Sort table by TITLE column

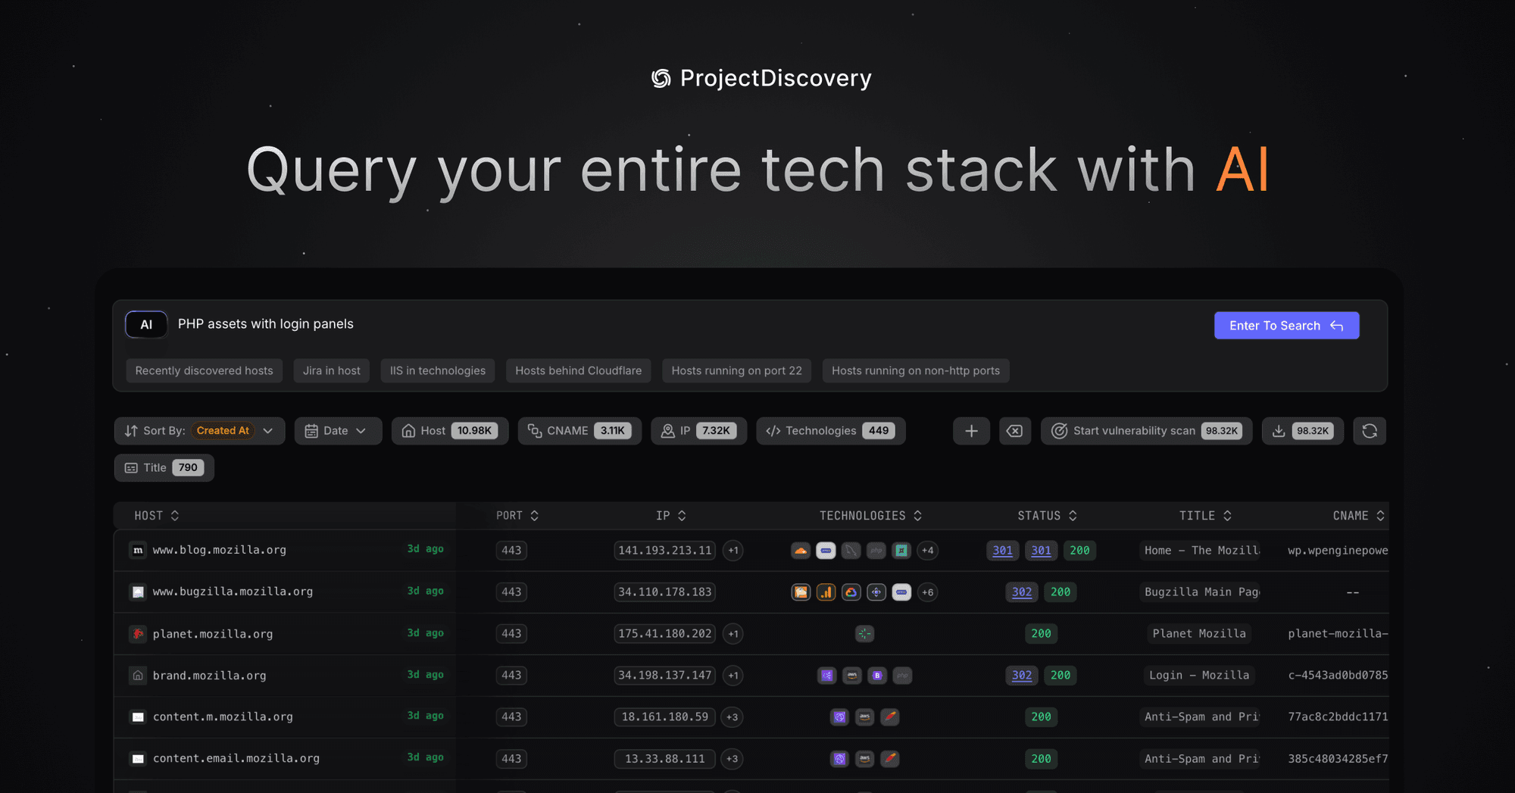(x=1205, y=516)
